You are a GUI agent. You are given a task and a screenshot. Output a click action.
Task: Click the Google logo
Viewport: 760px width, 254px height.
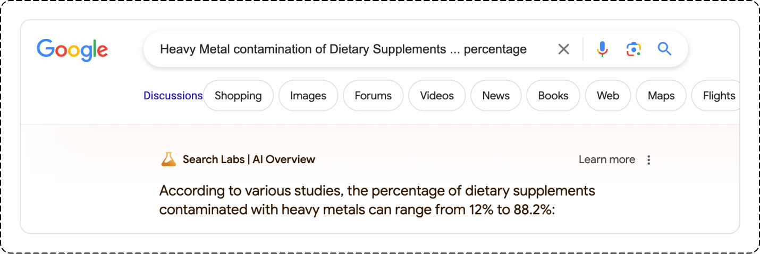click(72, 50)
